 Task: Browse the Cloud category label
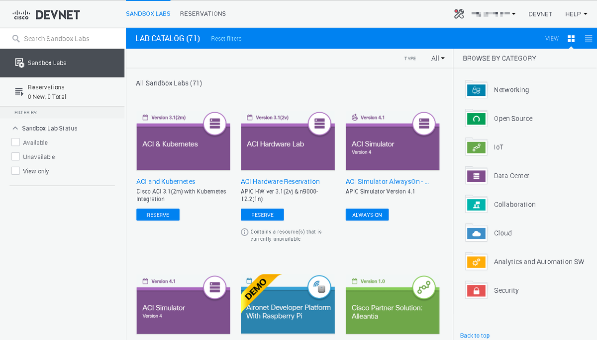[x=503, y=233]
